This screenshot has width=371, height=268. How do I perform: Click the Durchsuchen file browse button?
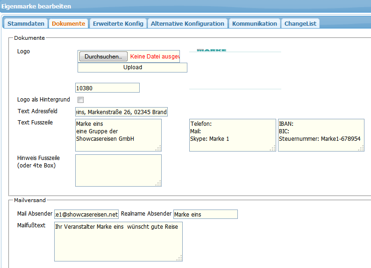tap(103, 57)
